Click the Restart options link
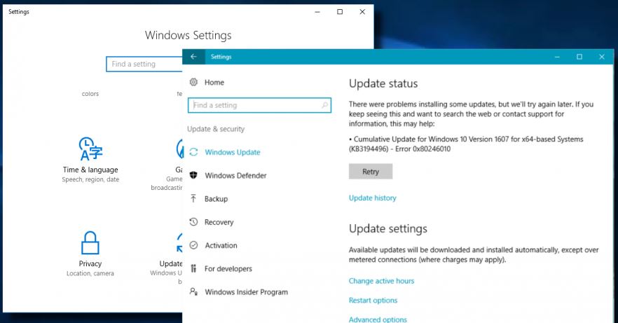The width and height of the screenshot is (618, 323). coord(373,301)
